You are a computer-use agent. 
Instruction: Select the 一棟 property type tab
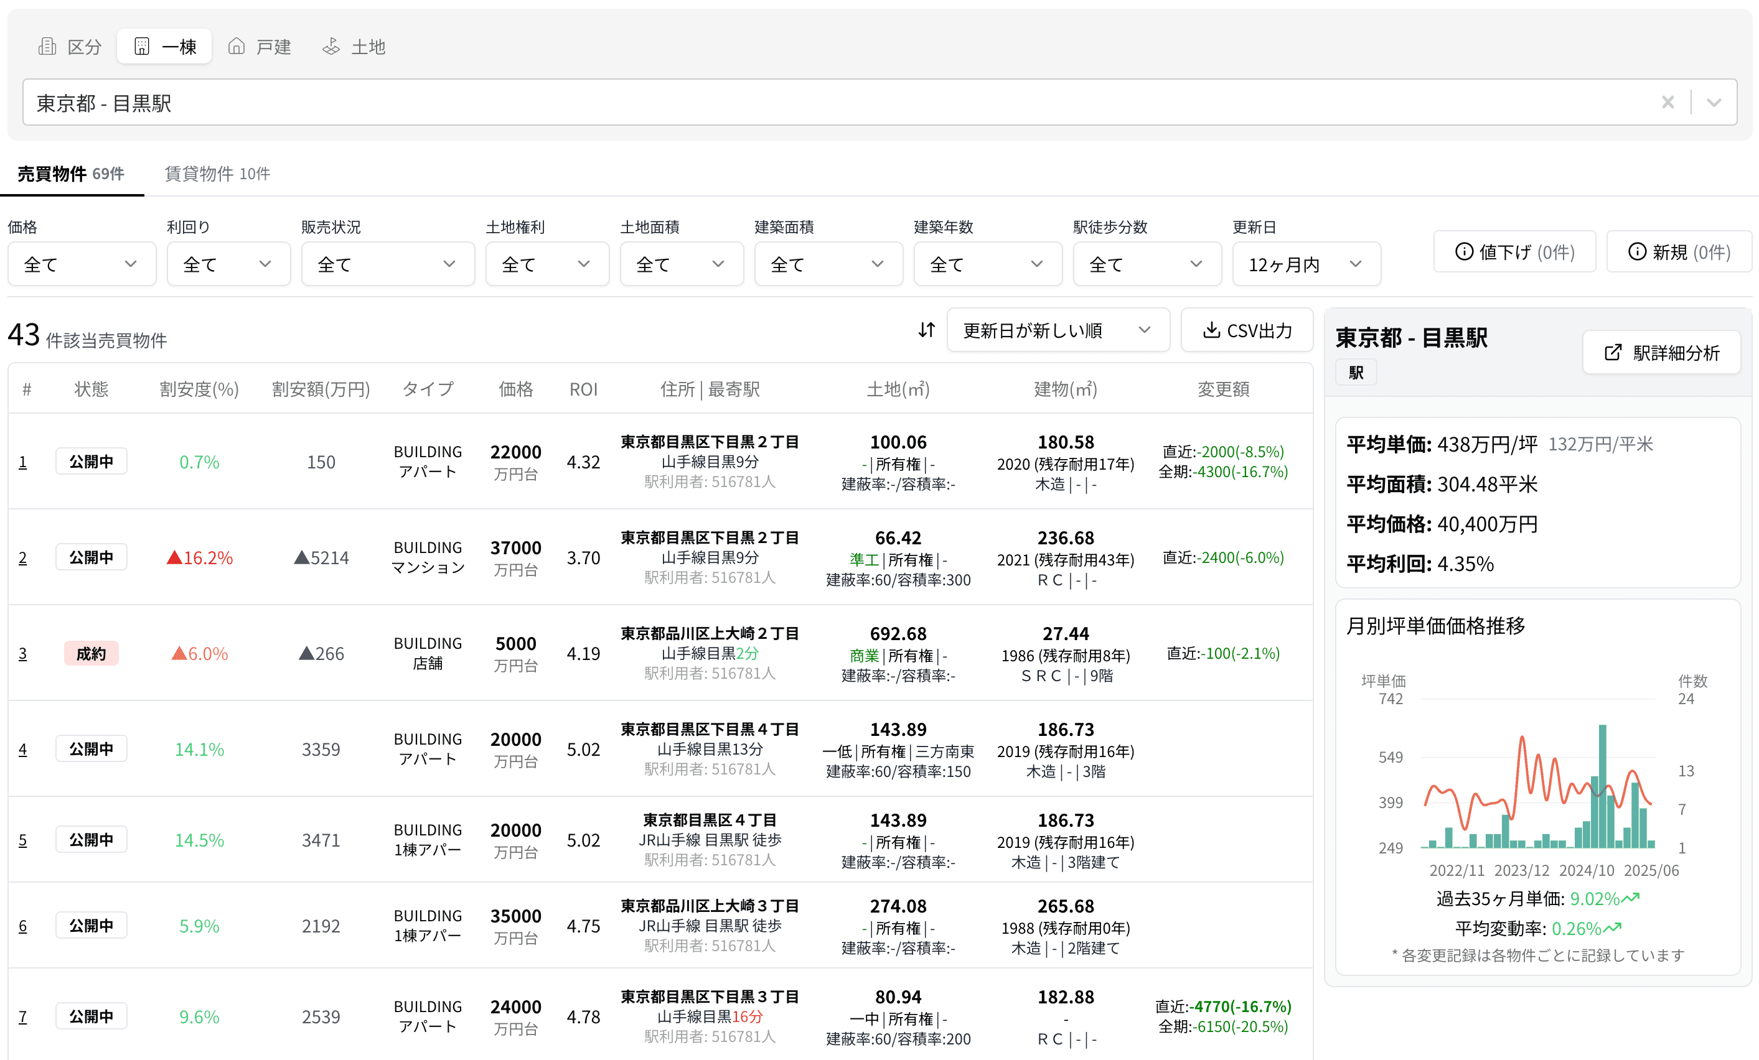pos(164,47)
